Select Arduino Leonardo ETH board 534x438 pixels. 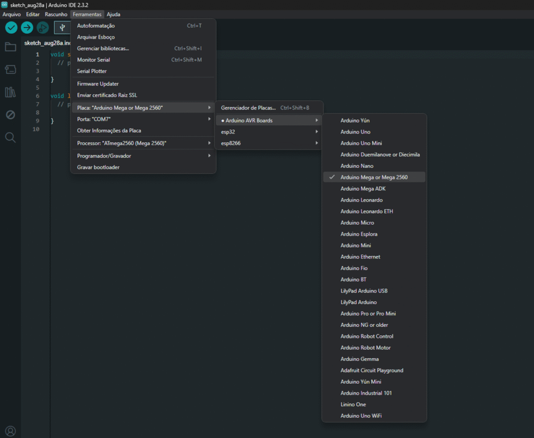click(374, 211)
